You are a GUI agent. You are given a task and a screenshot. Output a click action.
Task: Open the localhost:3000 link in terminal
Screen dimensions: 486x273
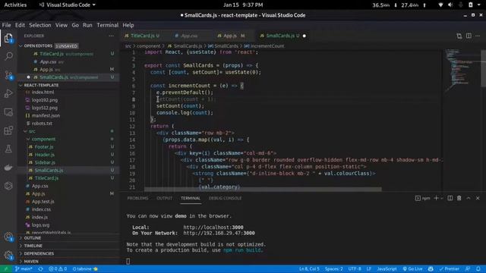pyautogui.click(x=213, y=227)
